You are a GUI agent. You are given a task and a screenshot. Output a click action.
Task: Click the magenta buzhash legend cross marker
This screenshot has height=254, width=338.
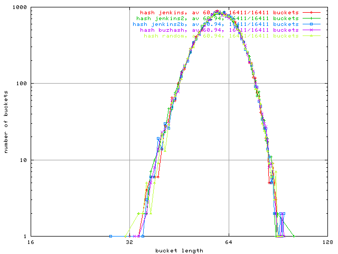312,30
